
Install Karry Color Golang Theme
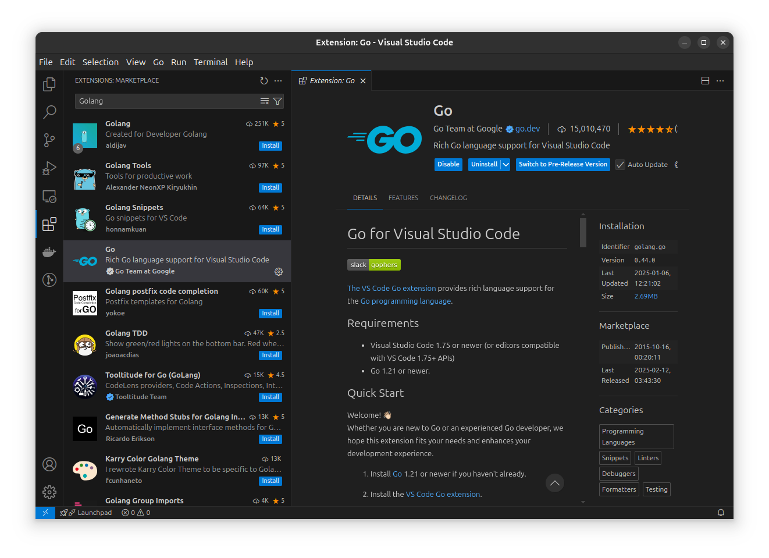tap(270, 481)
